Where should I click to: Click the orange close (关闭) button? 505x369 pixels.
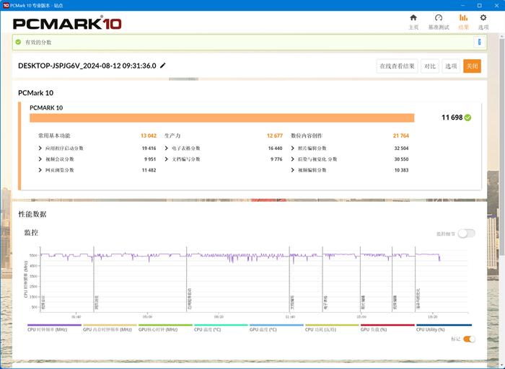pos(472,66)
